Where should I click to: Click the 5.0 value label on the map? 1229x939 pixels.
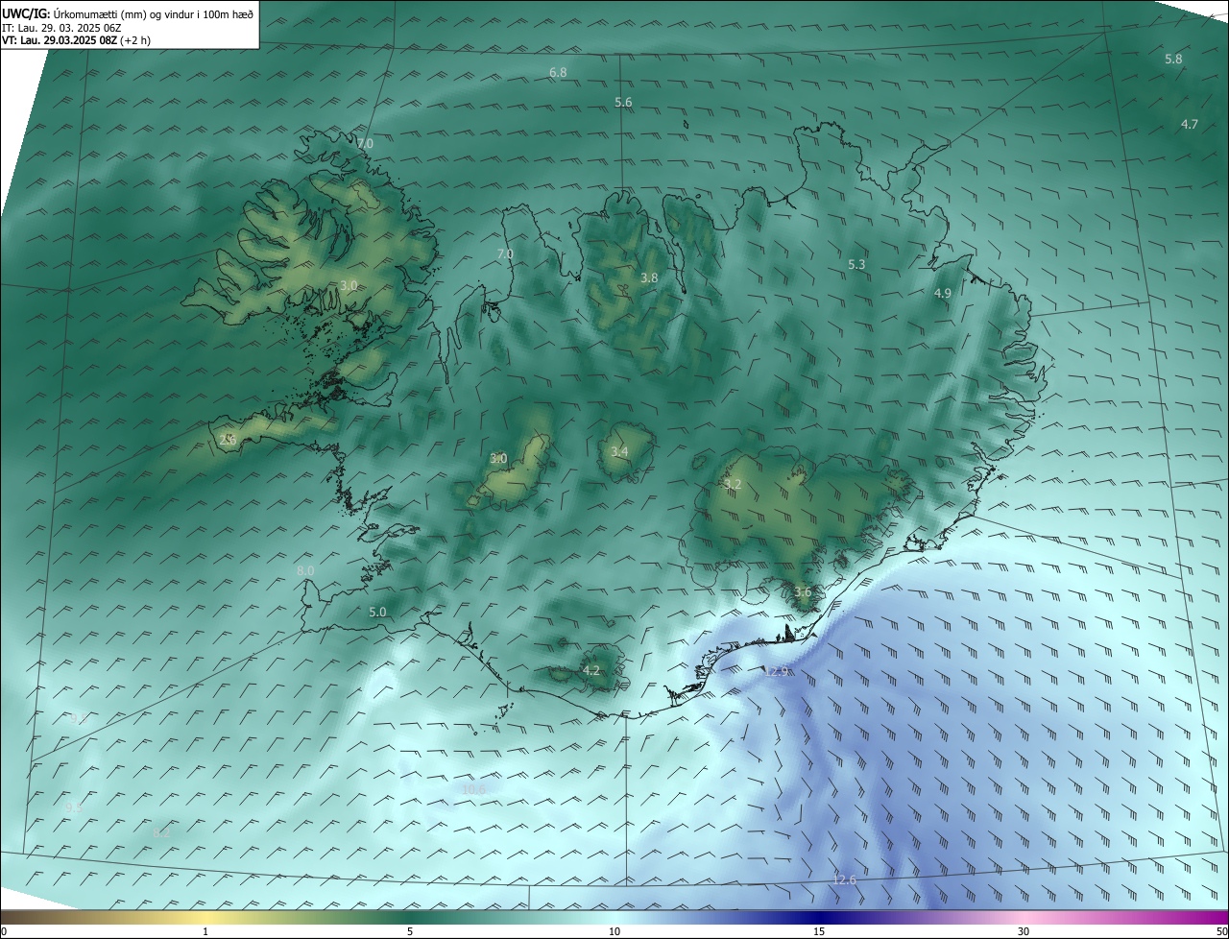(x=377, y=612)
